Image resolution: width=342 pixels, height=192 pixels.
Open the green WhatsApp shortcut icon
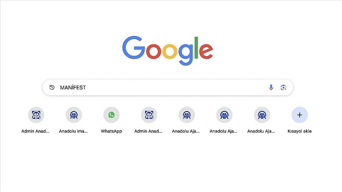click(112, 115)
